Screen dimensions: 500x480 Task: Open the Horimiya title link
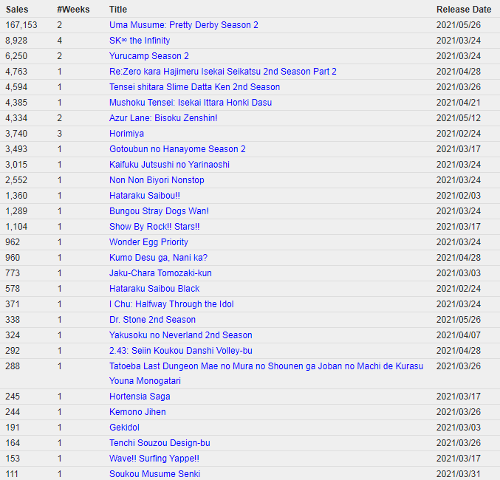pos(126,134)
